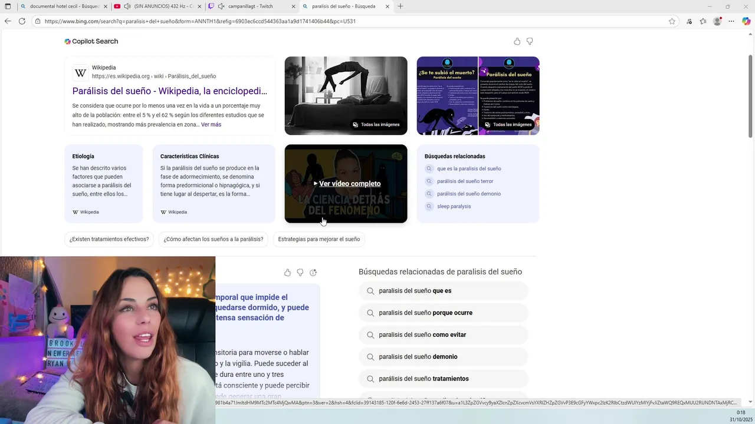Add page to favorites with star icon
755x424 pixels.
[x=672, y=21]
